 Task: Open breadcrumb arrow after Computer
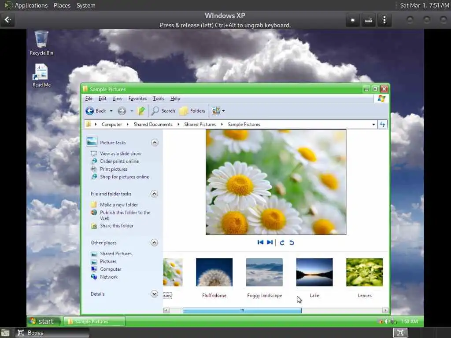[127, 125]
